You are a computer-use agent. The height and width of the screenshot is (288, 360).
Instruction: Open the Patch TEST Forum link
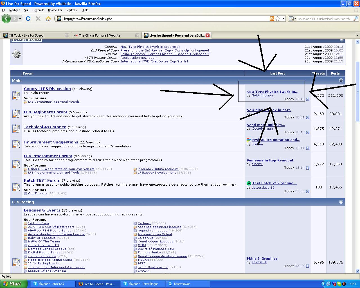(x=42, y=180)
